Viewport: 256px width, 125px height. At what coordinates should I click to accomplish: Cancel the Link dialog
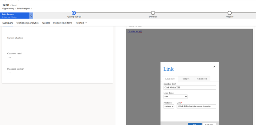click(209, 124)
